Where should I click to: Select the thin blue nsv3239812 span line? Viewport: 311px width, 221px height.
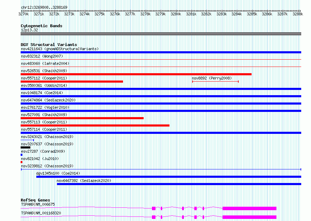161,169
